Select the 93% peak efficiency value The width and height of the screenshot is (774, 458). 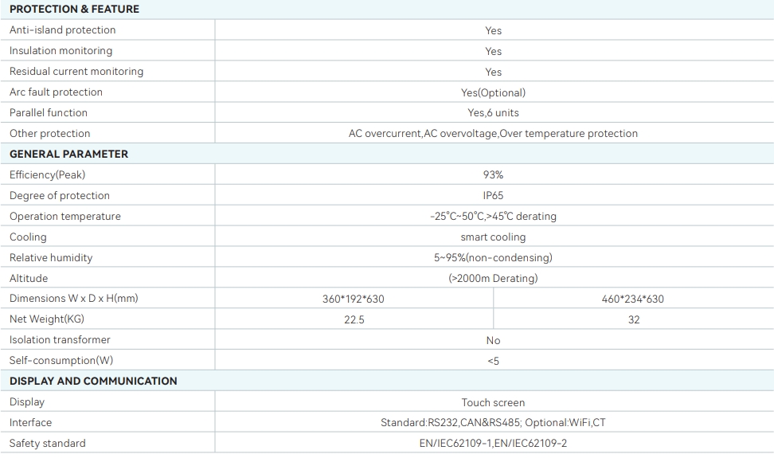coord(493,175)
